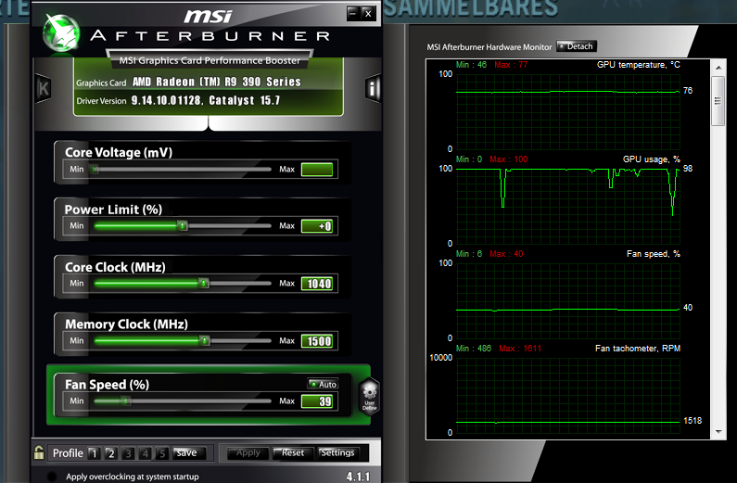Click the GPU usage Max : 100 label

[509, 159]
